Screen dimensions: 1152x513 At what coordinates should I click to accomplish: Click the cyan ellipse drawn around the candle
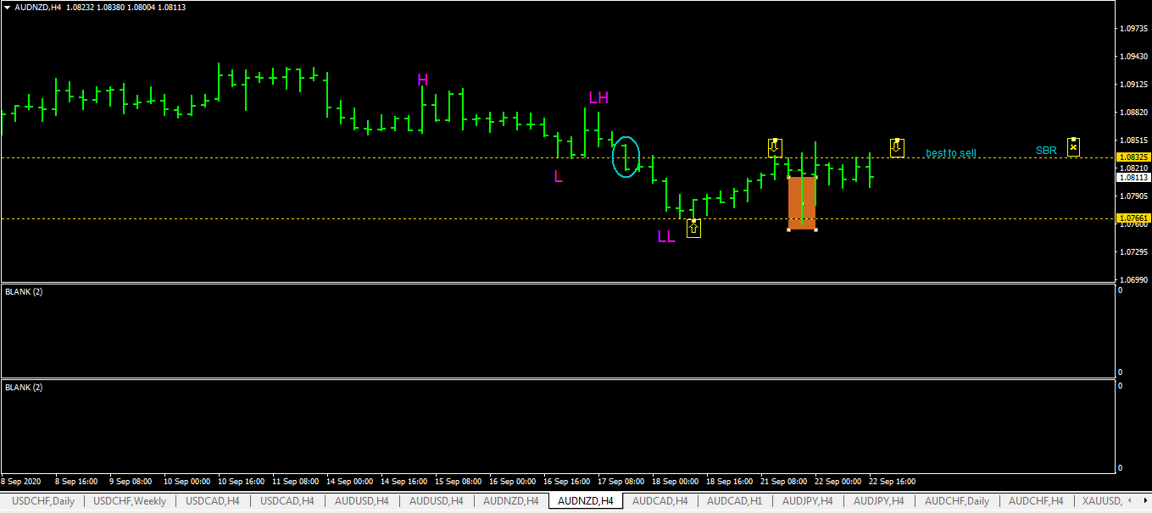(x=626, y=157)
